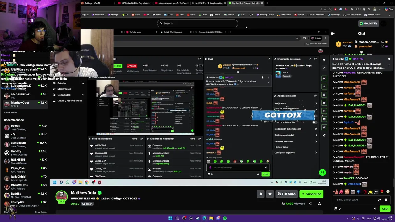The width and height of the screenshot is (395, 222).
Task: Switch to the X 'imagine getting' tab
Action: click(209, 3)
